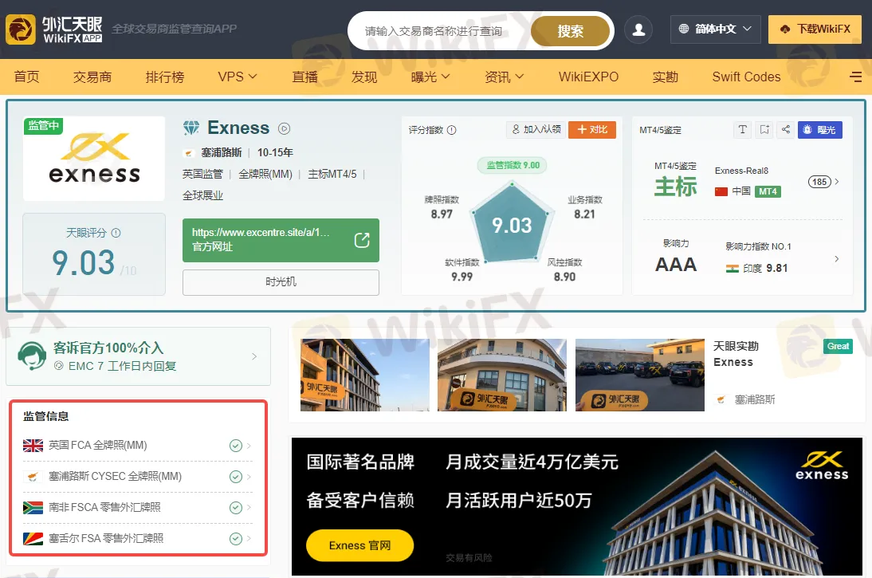Open the 交易商 menu item

click(x=92, y=77)
